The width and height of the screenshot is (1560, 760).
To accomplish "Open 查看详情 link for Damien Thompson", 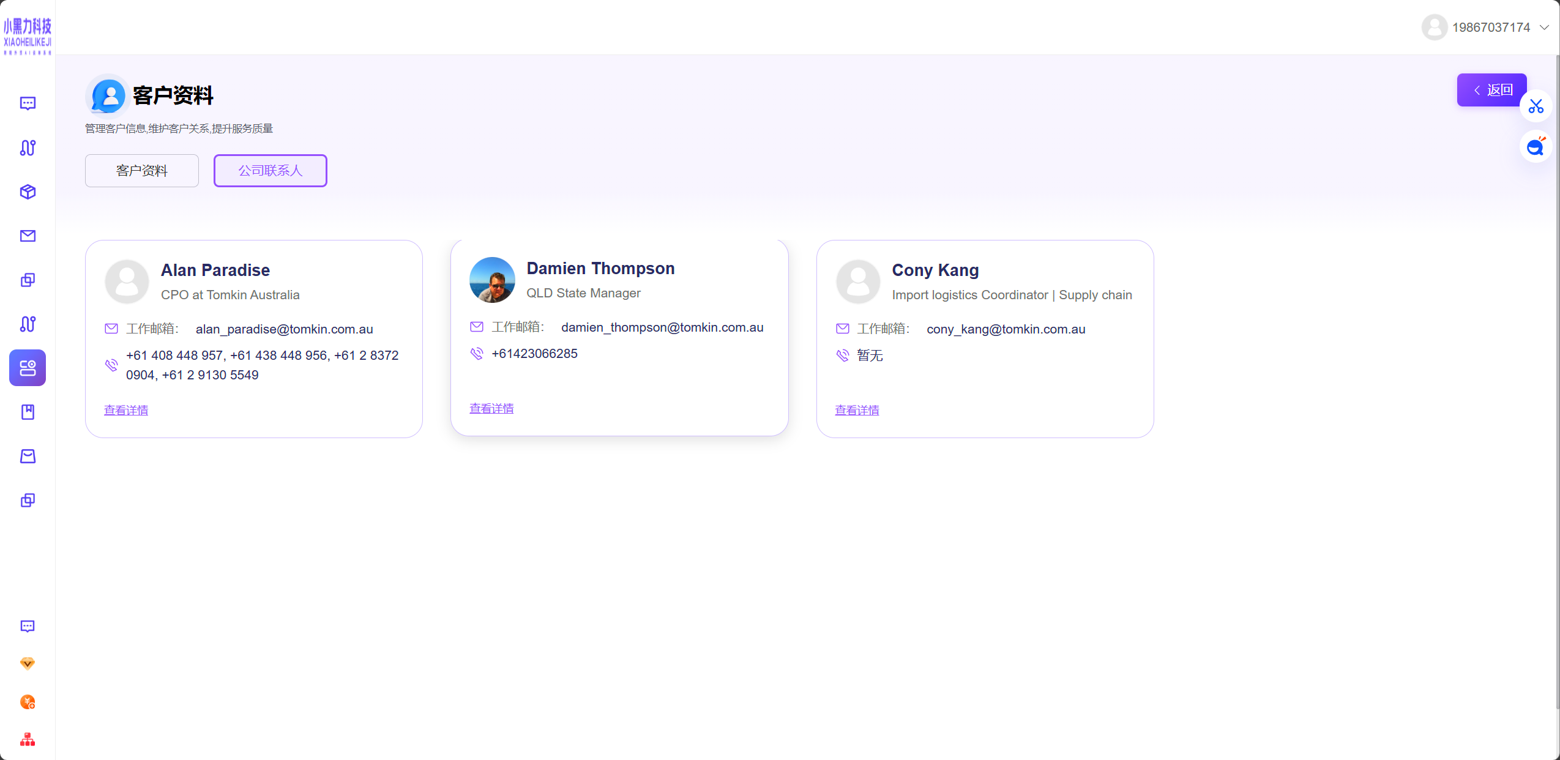I will (x=491, y=408).
